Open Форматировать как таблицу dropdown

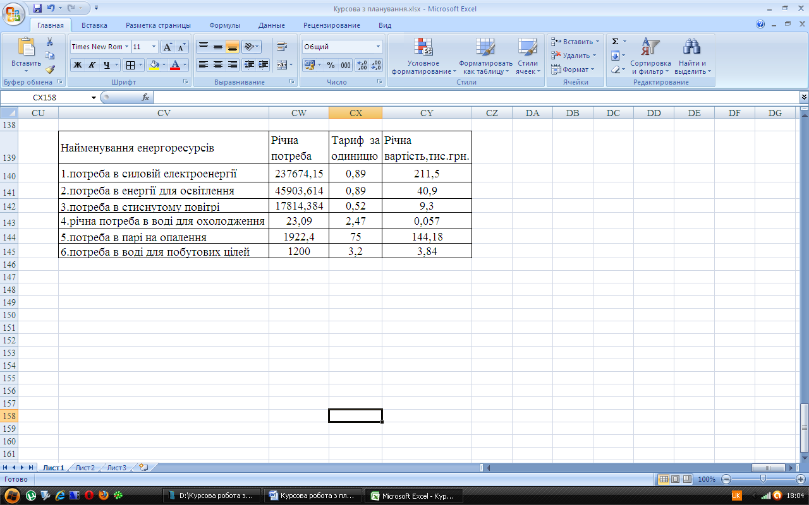485,56
